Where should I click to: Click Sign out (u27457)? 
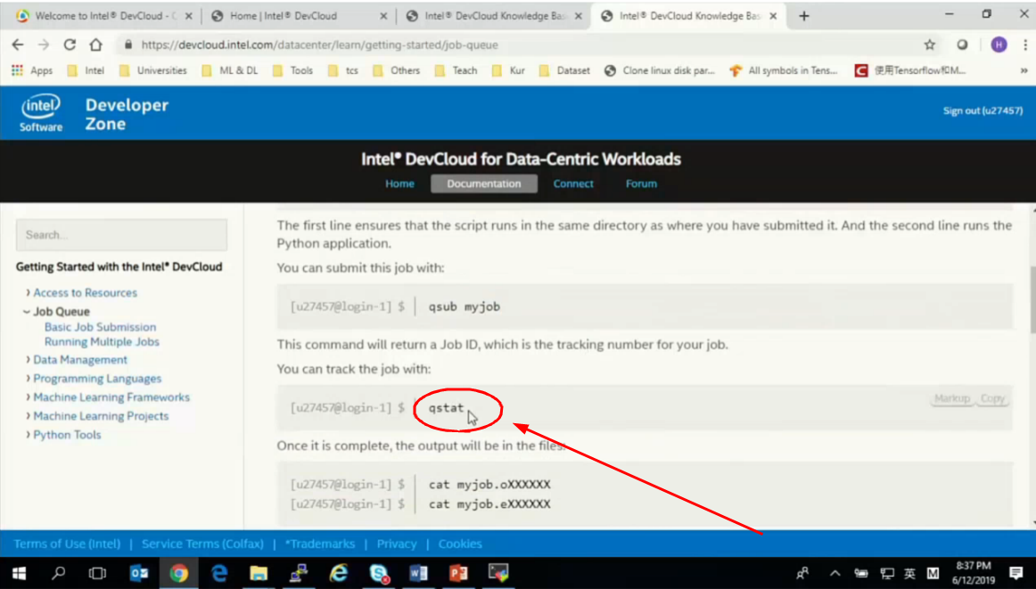(x=983, y=110)
